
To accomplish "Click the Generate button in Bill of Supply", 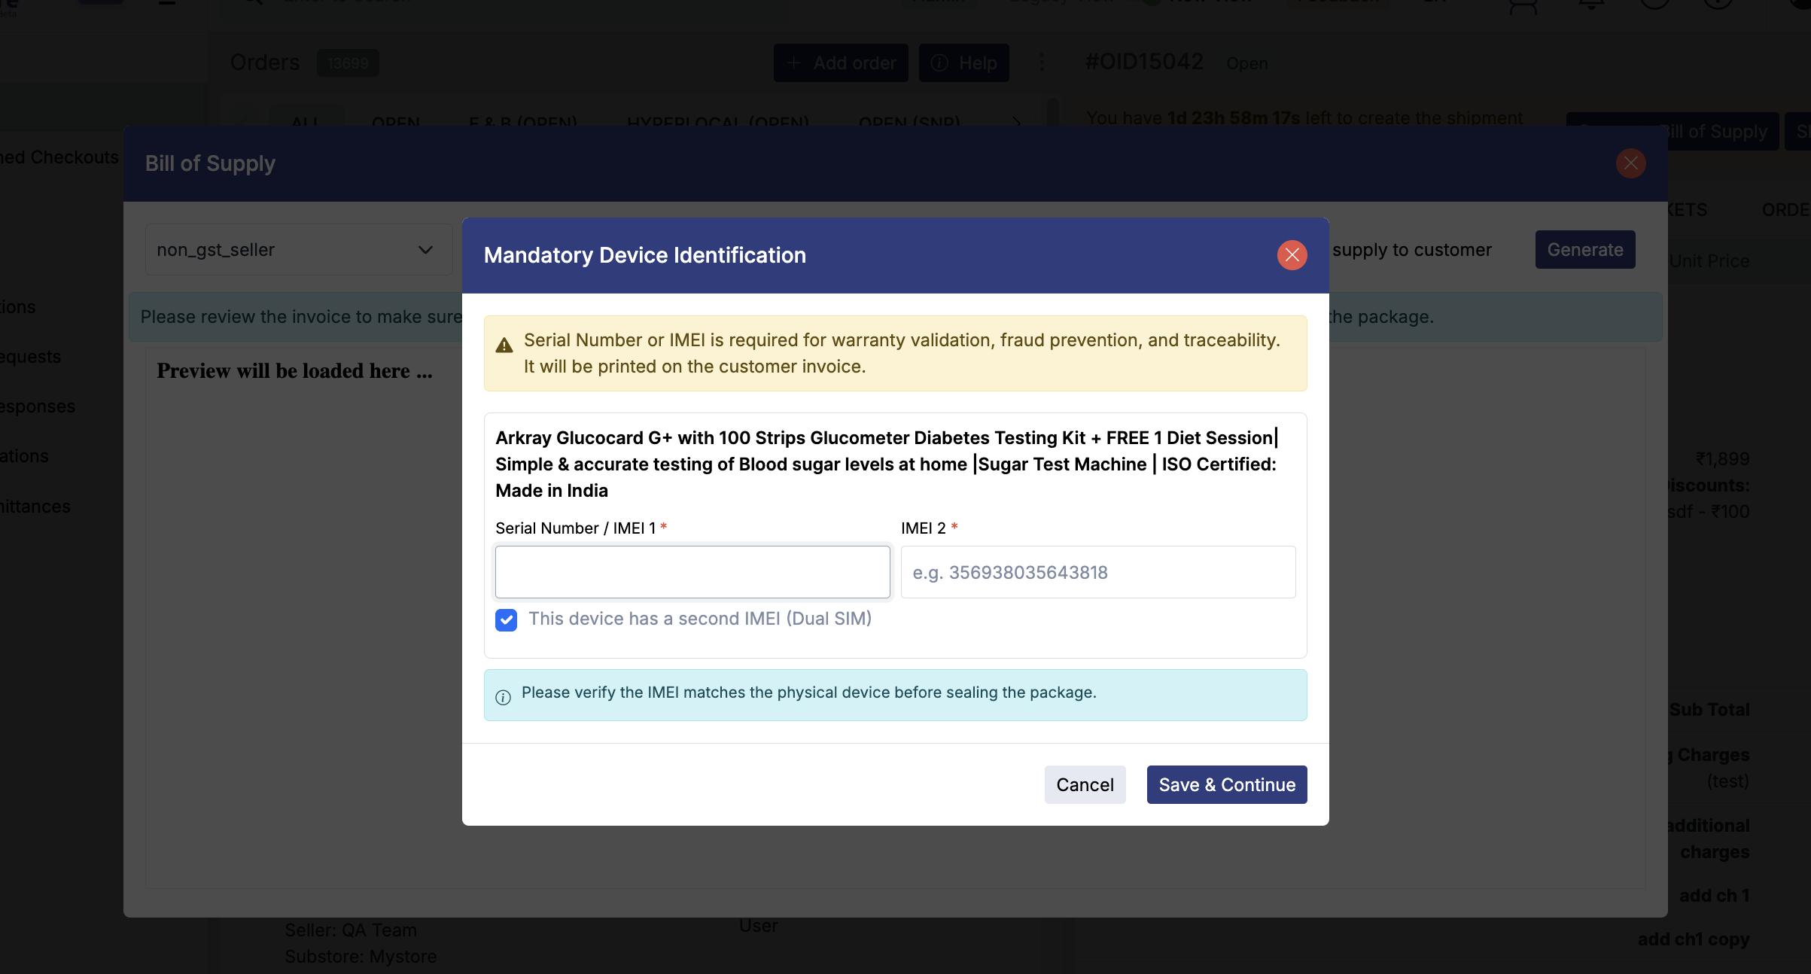I will (x=1585, y=250).
